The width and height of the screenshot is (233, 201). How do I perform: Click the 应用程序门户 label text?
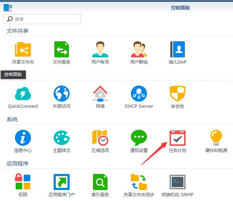[62, 194]
